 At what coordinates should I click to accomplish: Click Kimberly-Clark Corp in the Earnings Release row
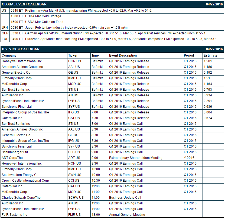click(x=17, y=78)
